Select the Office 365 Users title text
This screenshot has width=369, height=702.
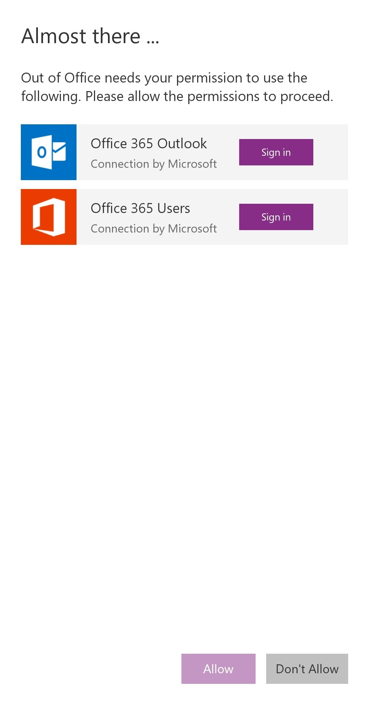pos(140,208)
